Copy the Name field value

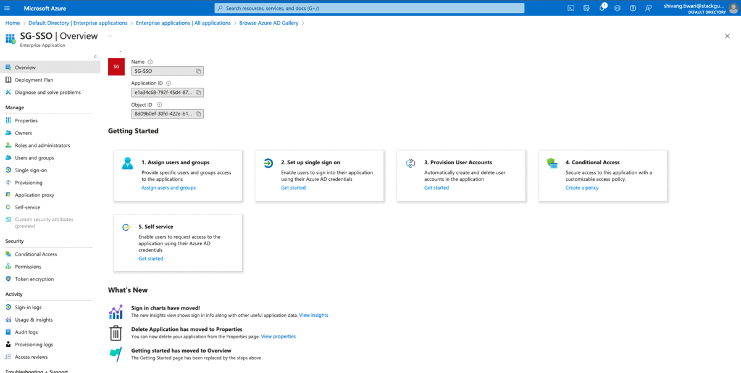click(x=199, y=71)
